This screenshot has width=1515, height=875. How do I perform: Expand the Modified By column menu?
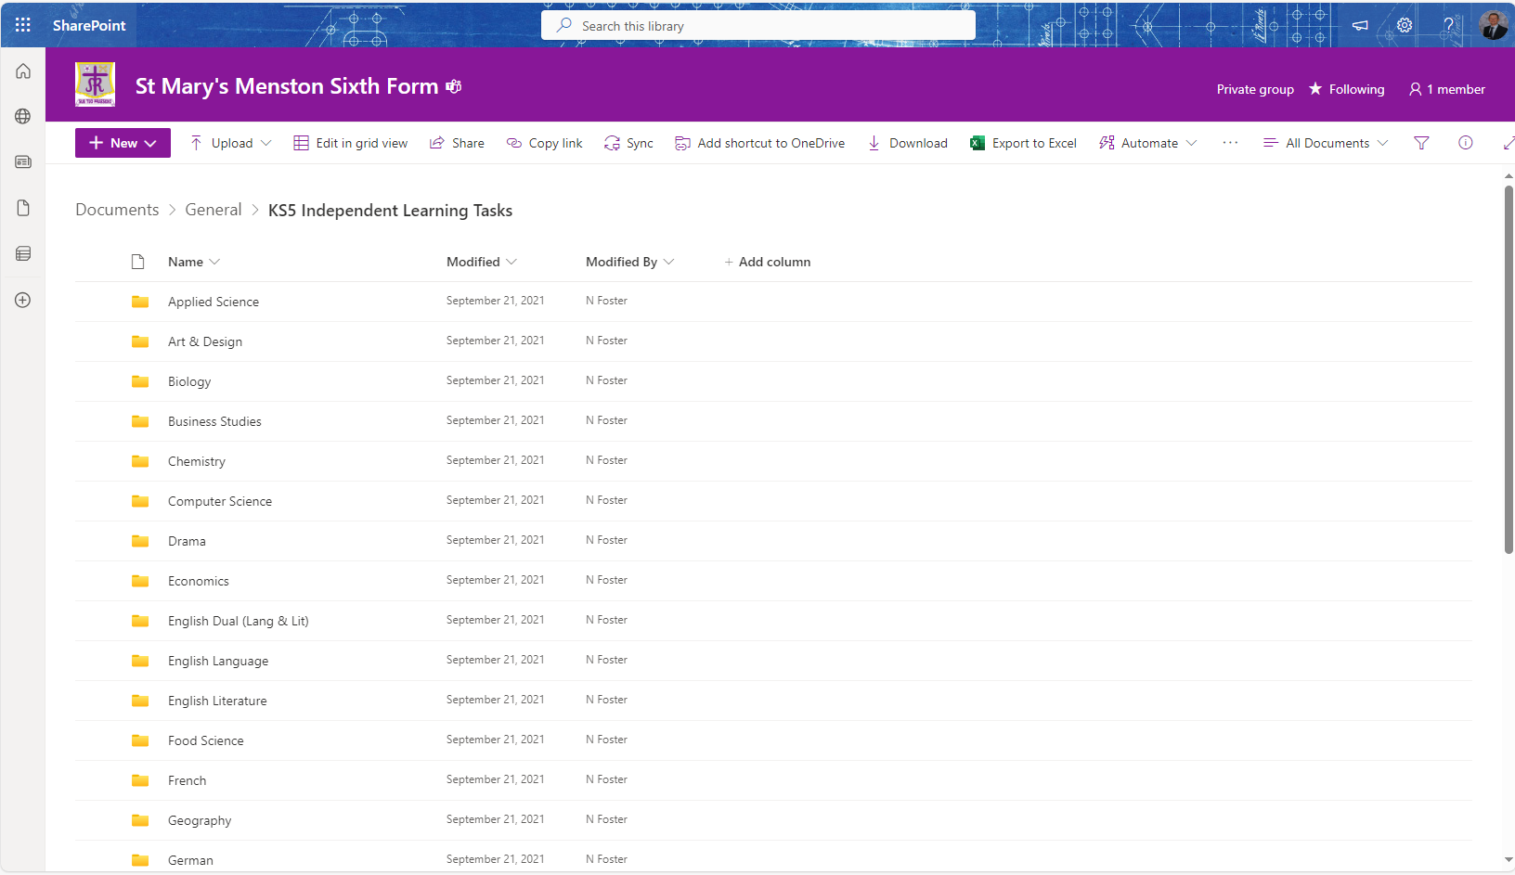click(x=629, y=262)
